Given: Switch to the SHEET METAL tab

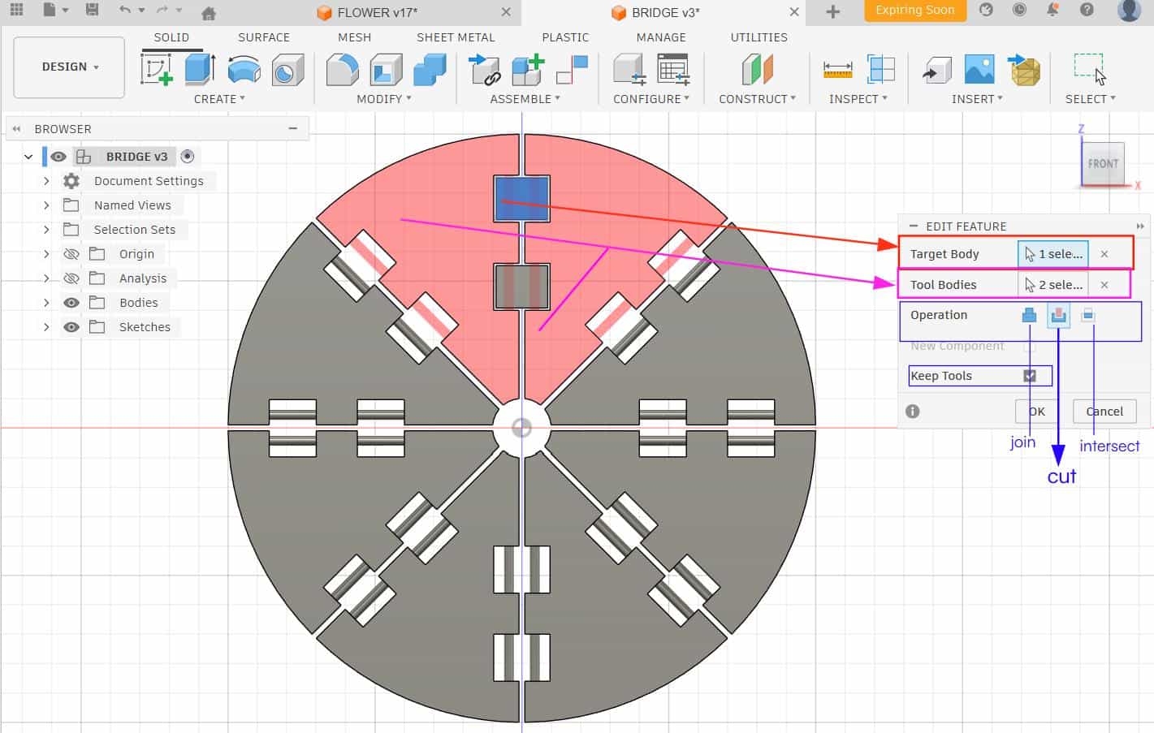Looking at the screenshot, I should coord(456,37).
